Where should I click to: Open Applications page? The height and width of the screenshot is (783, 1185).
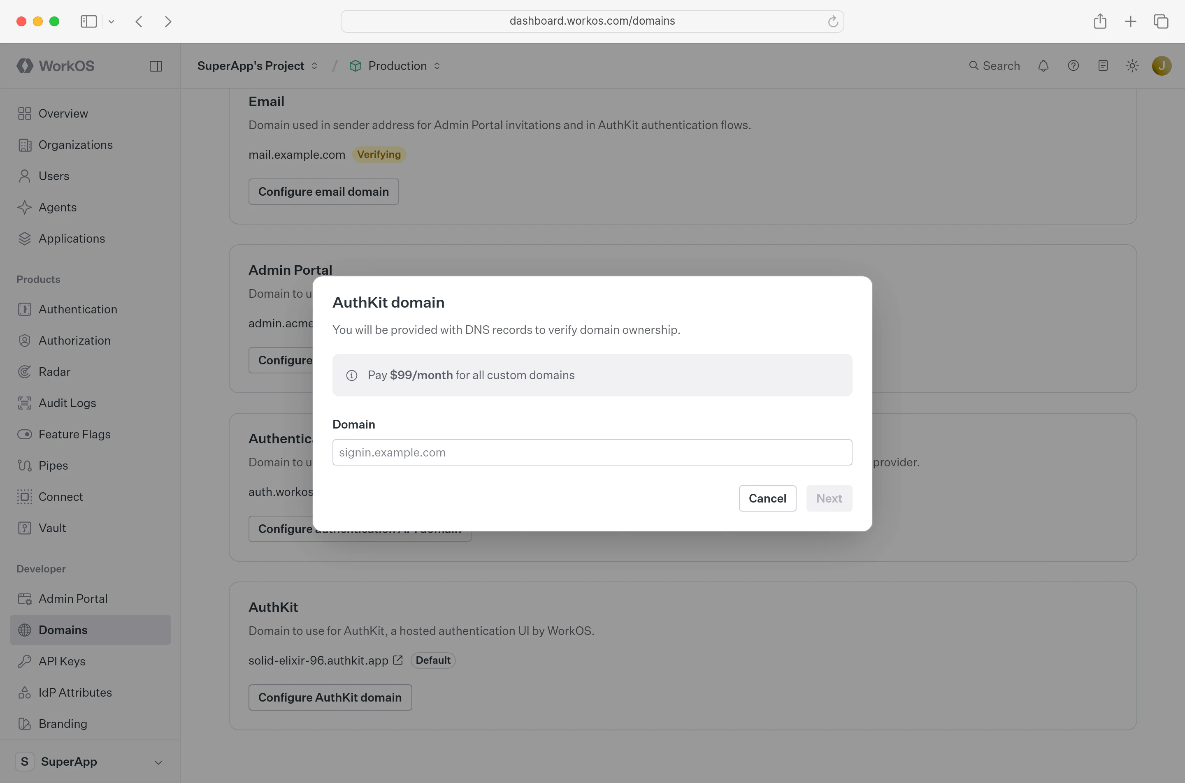pyautogui.click(x=91, y=238)
